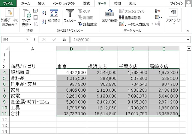
Task: Open the connection Properties icon in 接続 group
Action: click(x=35, y=17)
